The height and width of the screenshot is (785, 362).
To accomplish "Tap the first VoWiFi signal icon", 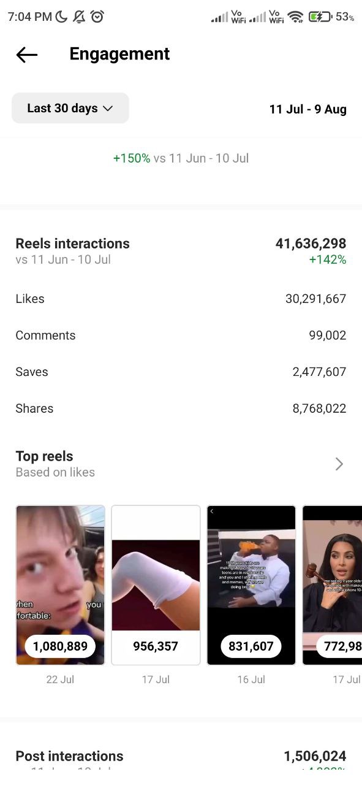I will pyautogui.click(x=229, y=17).
